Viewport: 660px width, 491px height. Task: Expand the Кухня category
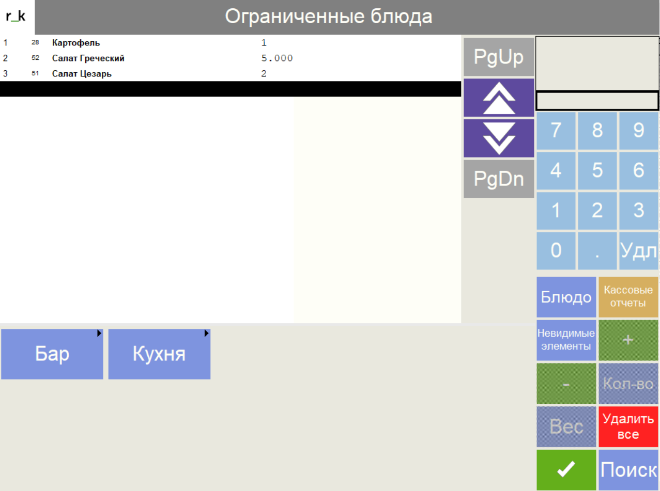coord(159,354)
